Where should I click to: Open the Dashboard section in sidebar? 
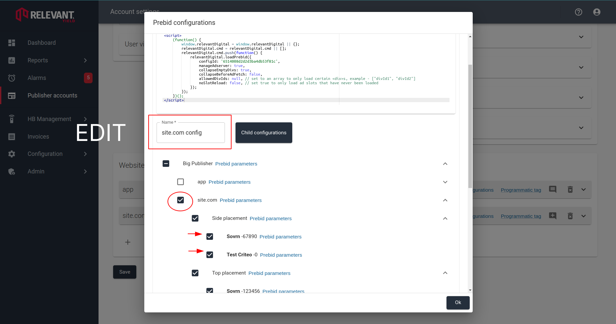pyautogui.click(x=41, y=42)
